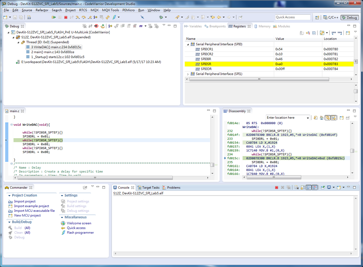The image size is (363, 267).
Task: Click Import example project link
Action: [31, 206]
